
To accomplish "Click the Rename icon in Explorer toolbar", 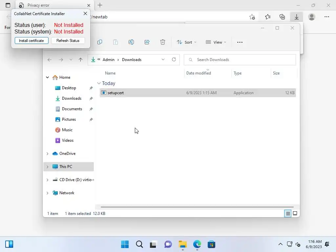I will 131,42.
